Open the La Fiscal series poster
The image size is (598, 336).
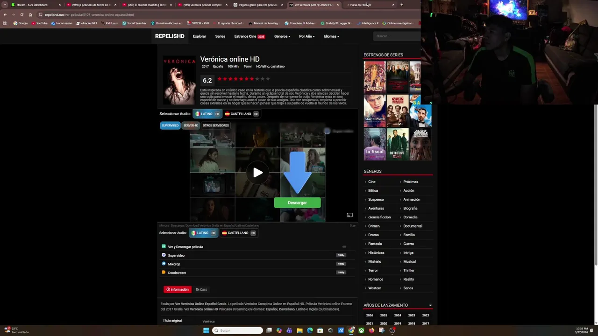click(375, 144)
